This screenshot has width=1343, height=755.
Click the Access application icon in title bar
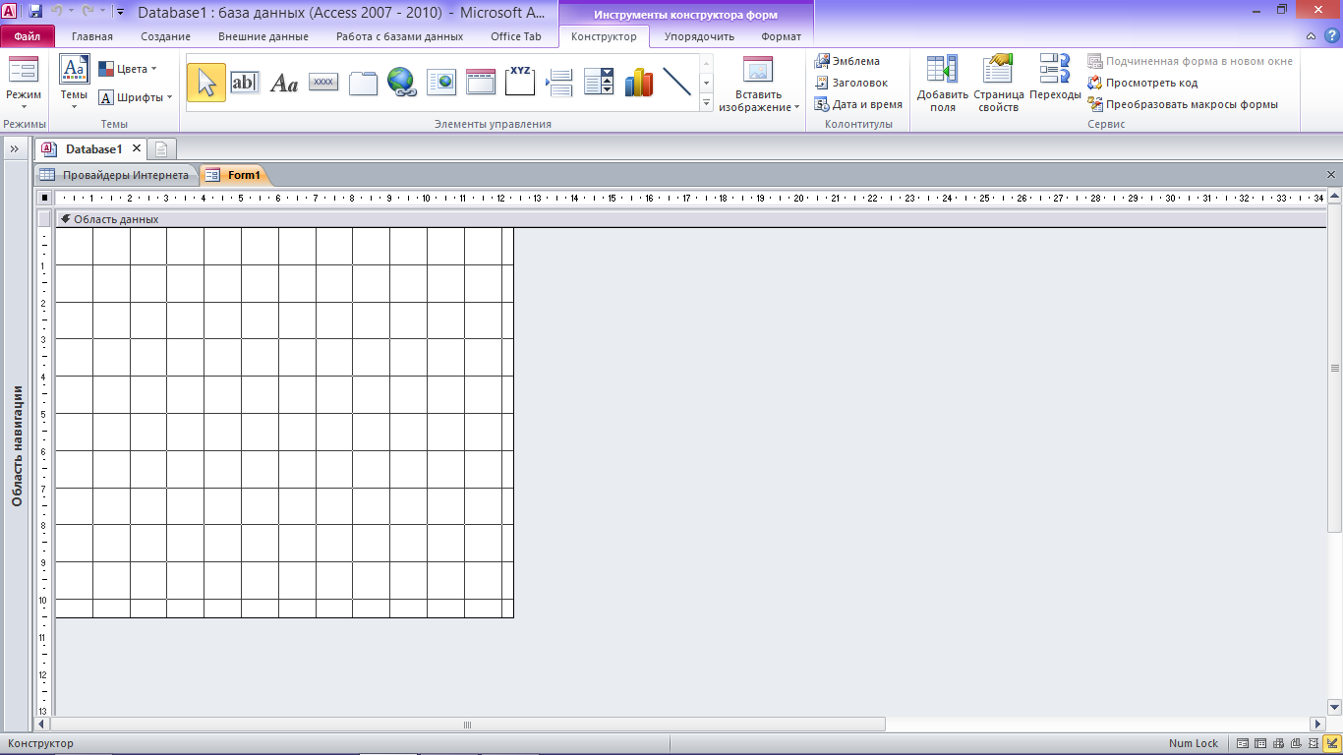click(x=10, y=12)
